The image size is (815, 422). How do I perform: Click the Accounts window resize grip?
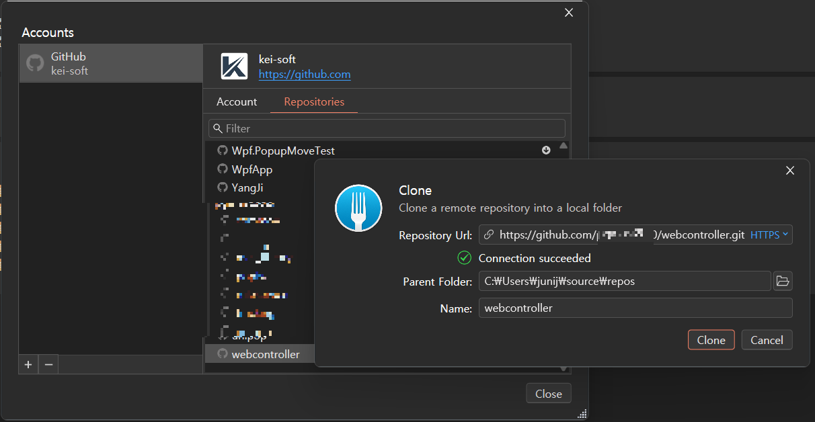point(582,413)
